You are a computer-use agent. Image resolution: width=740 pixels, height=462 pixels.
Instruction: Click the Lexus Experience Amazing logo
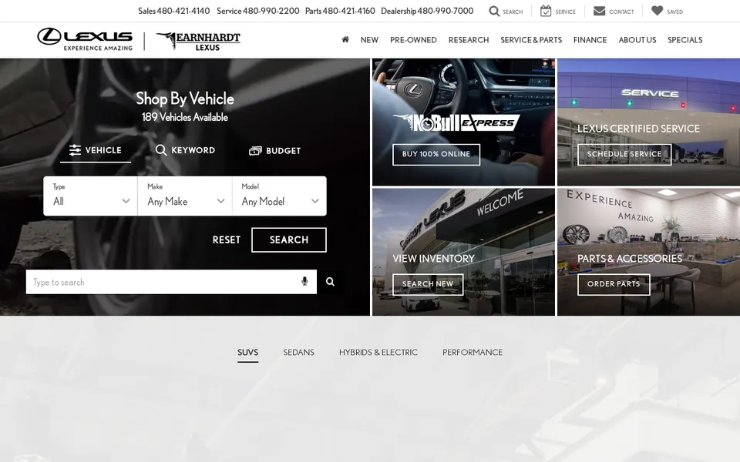(85, 39)
